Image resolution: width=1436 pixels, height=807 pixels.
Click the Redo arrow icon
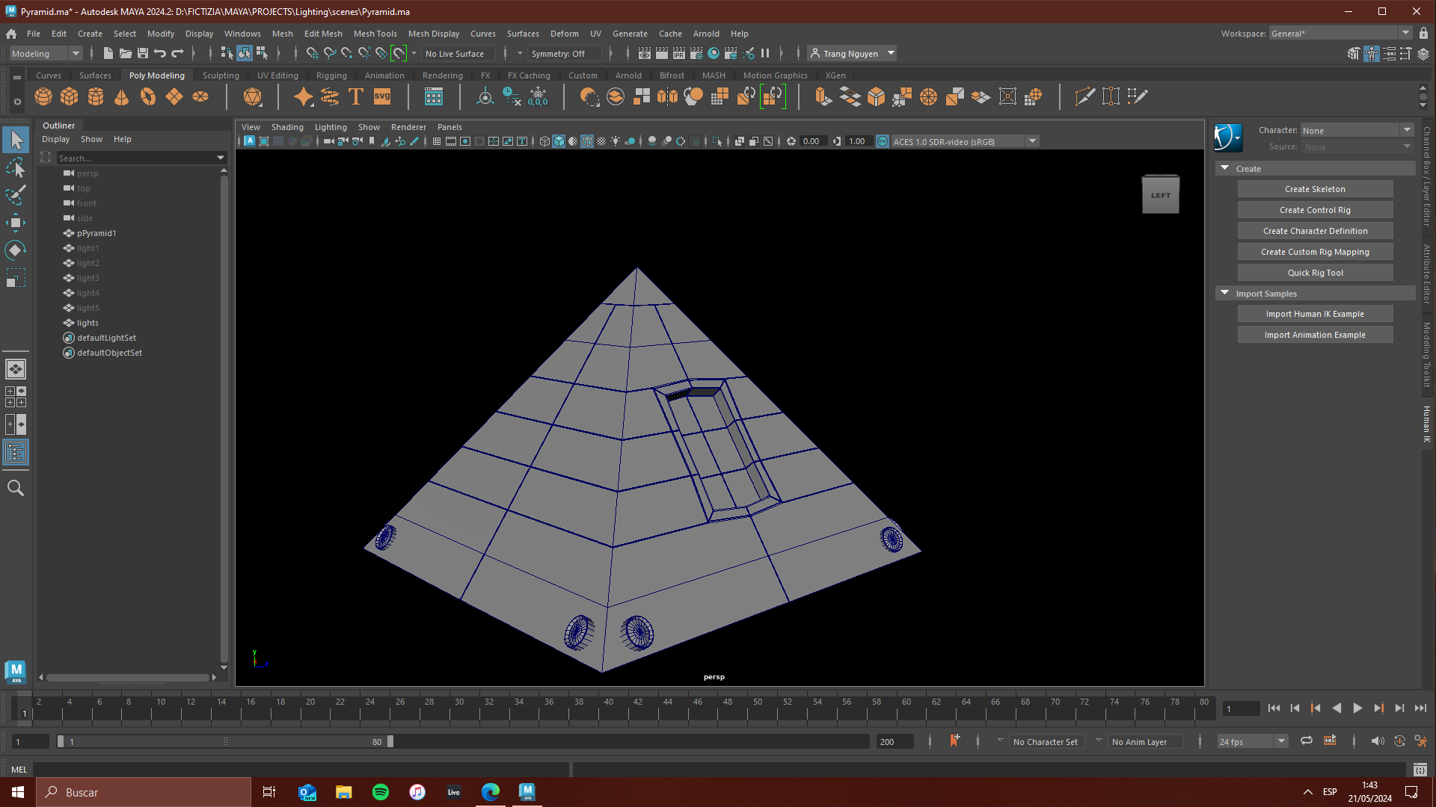coord(177,53)
